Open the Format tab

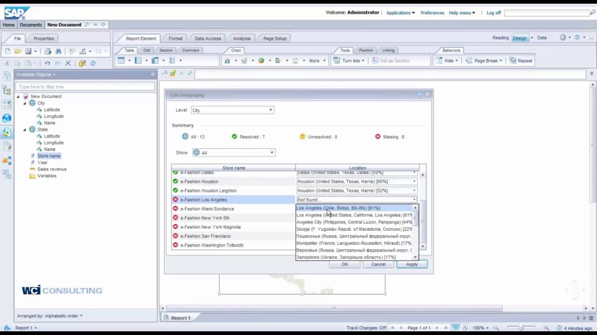coord(176,39)
